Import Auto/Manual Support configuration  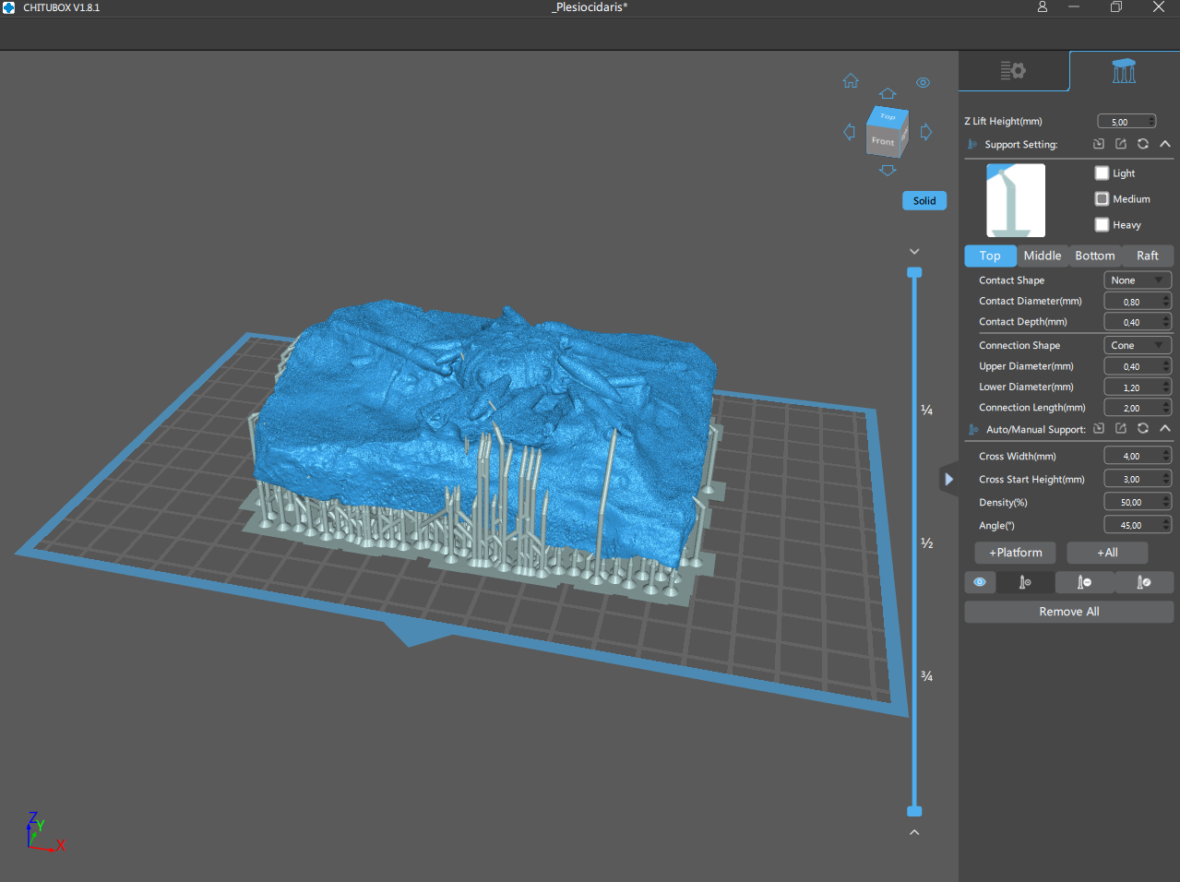pos(1099,429)
